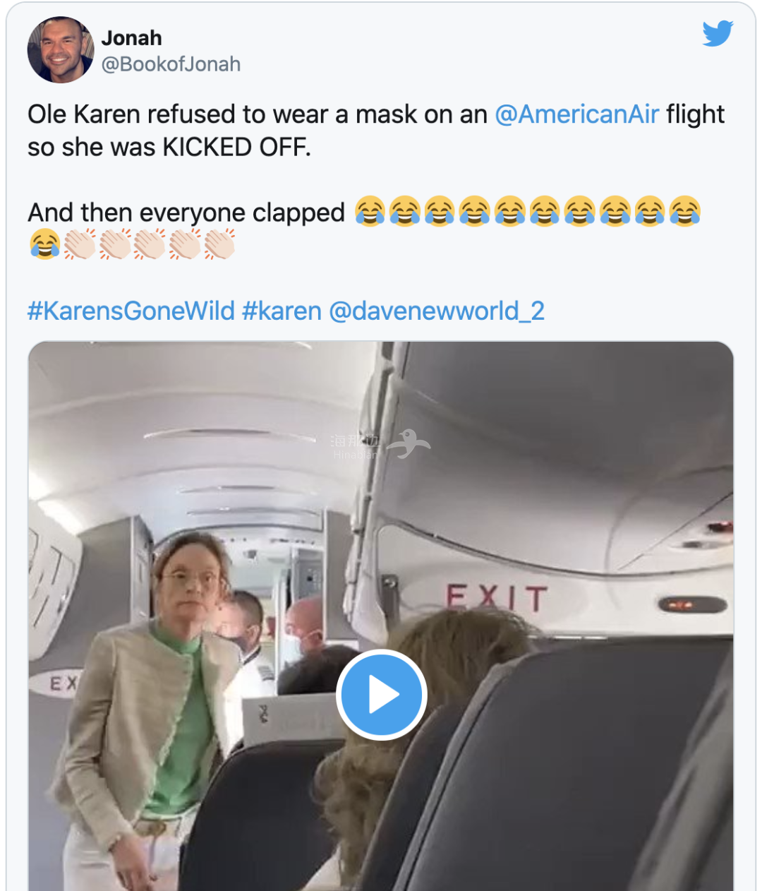Click the display name Jonah
762x891 pixels.
pyautogui.click(x=131, y=37)
